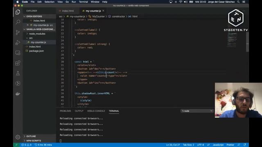Open the Search view in activity bar
The image size is (262, 147).
(x=18, y=22)
